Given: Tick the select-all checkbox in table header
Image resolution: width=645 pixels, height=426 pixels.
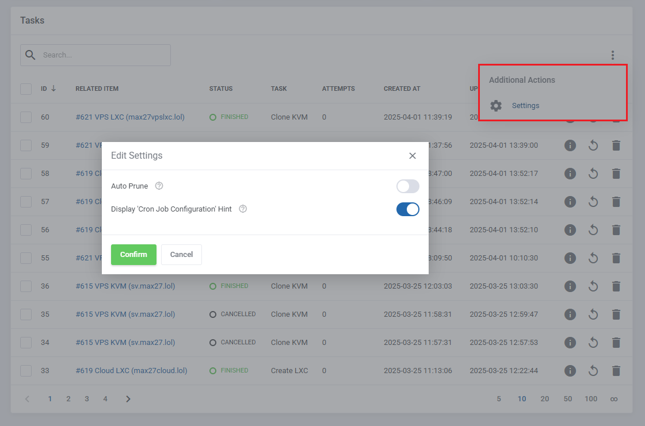Looking at the screenshot, I should pyautogui.click(x=26, y=89).
